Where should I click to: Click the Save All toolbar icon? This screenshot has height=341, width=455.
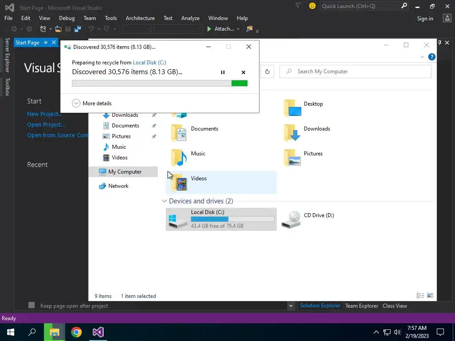point(77,29)
